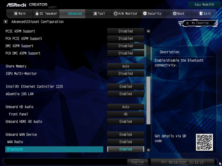The width and height of the screenshot is (222, 166).
Task: Select the WAN Radio row label
Action: click(15, 142)
